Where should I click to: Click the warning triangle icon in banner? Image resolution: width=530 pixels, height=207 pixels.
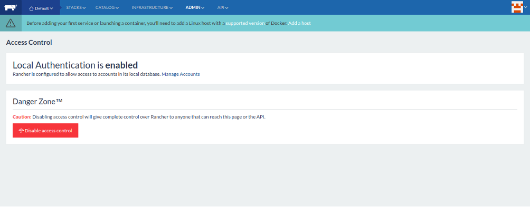[11, 23]
